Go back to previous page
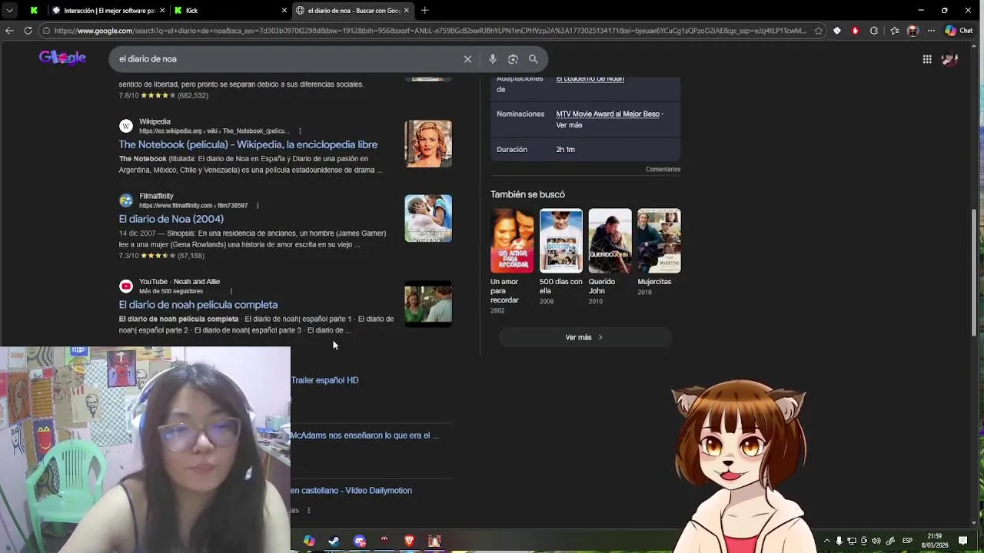This screenshot has height=553, width=984. [9, 31]
